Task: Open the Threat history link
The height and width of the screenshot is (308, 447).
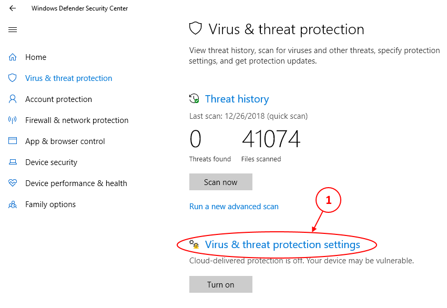Action: (237, 99)
